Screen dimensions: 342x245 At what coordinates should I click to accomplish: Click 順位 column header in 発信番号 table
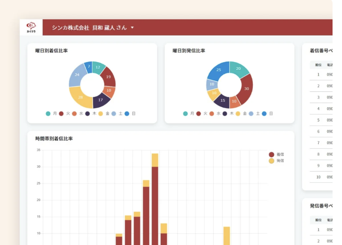click(318, 220)
